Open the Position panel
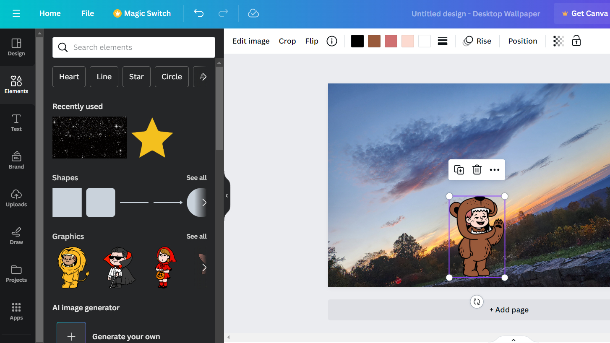The height and width of the screenshot is (343, 610). (523, 41)
